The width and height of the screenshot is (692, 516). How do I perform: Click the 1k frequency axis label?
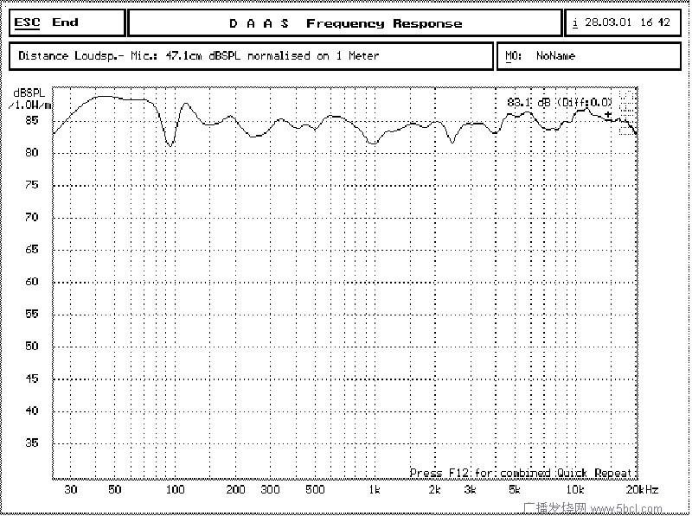point(374,490)
